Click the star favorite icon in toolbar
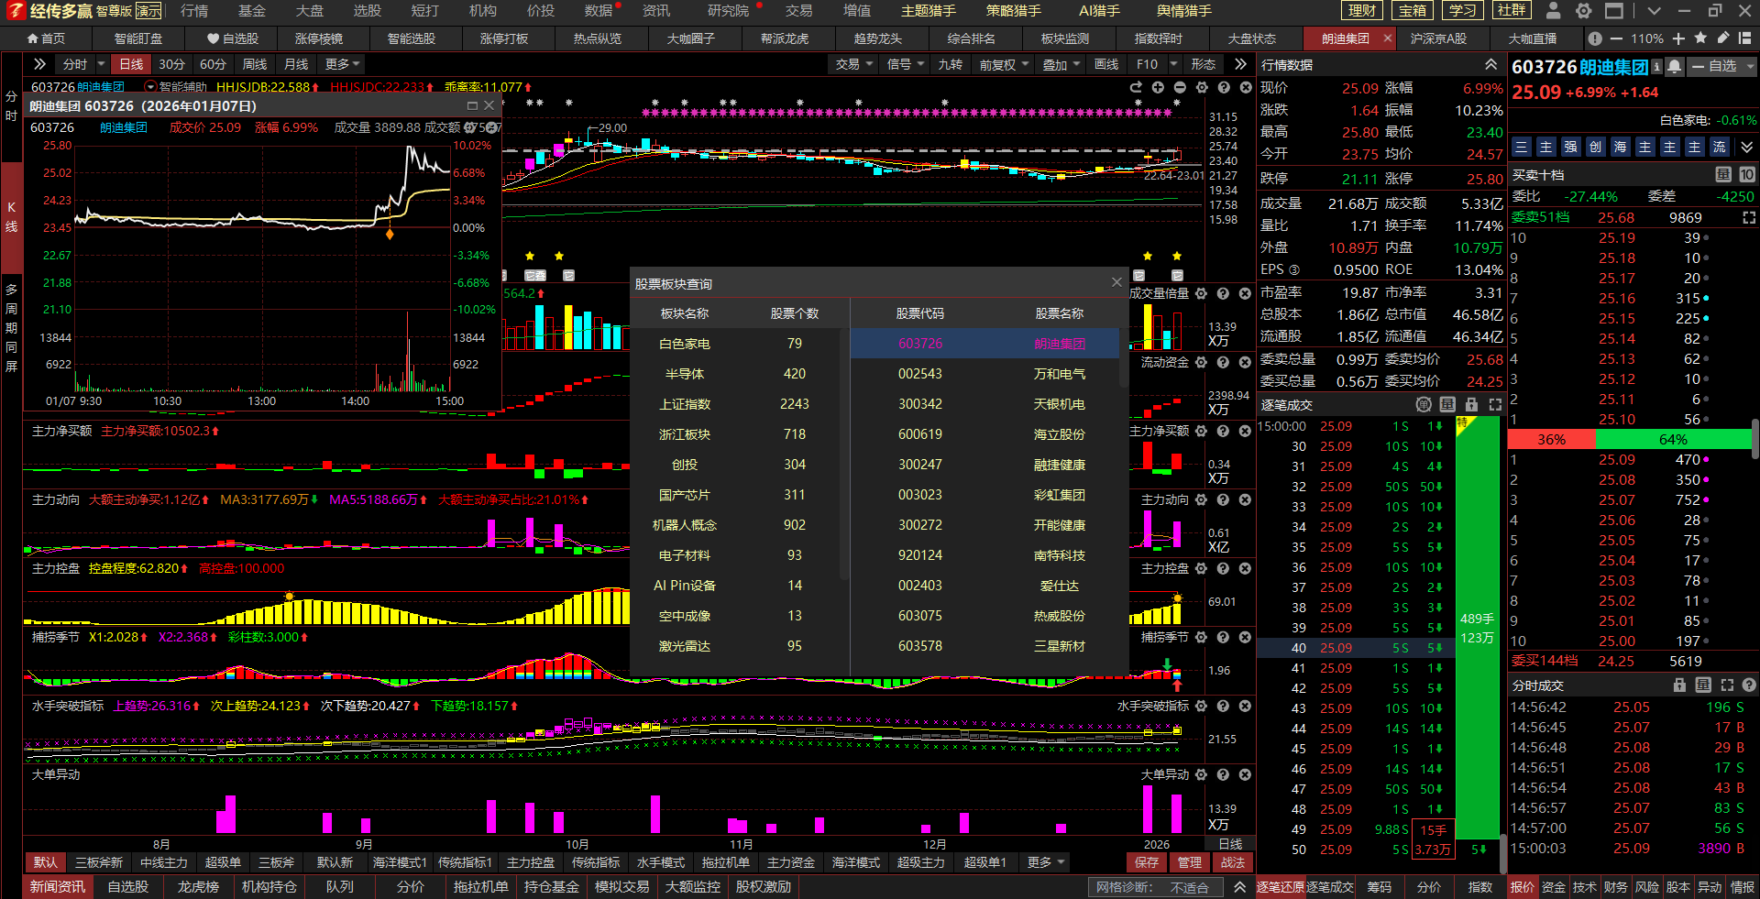 tap(1700, 38)
